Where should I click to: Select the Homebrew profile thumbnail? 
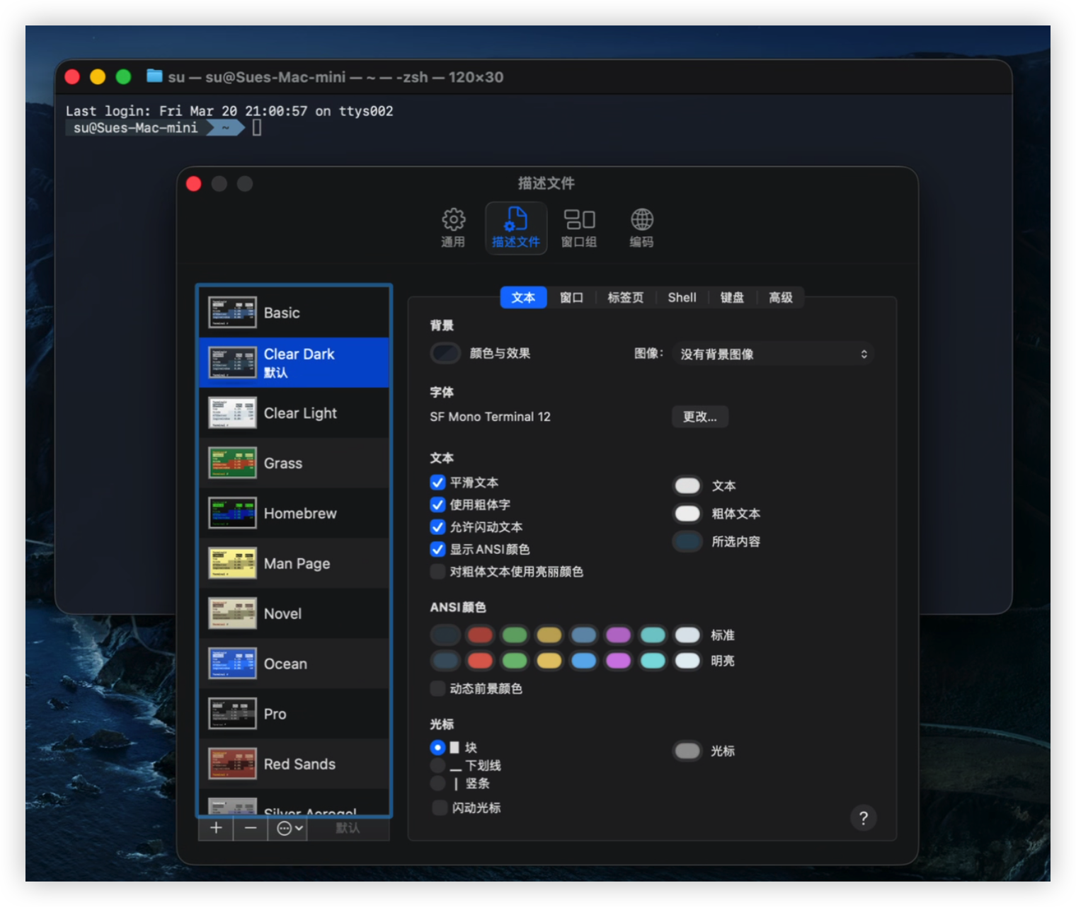pos(232,514)
